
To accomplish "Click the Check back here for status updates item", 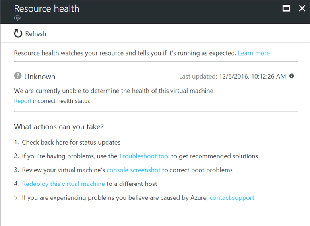I will [71, 143].
